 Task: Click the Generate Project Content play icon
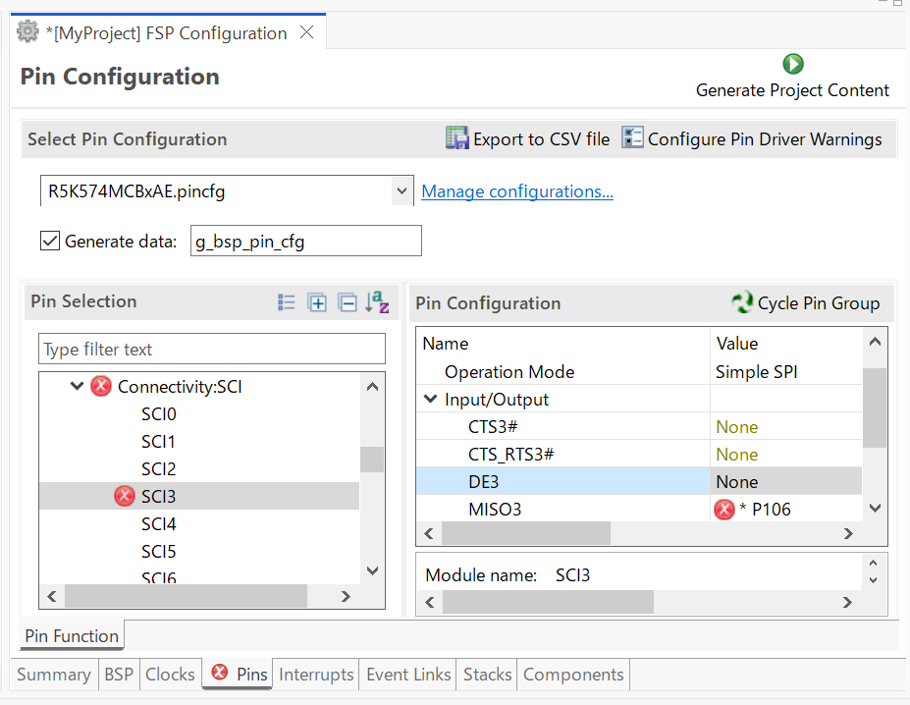click(793, 64)
